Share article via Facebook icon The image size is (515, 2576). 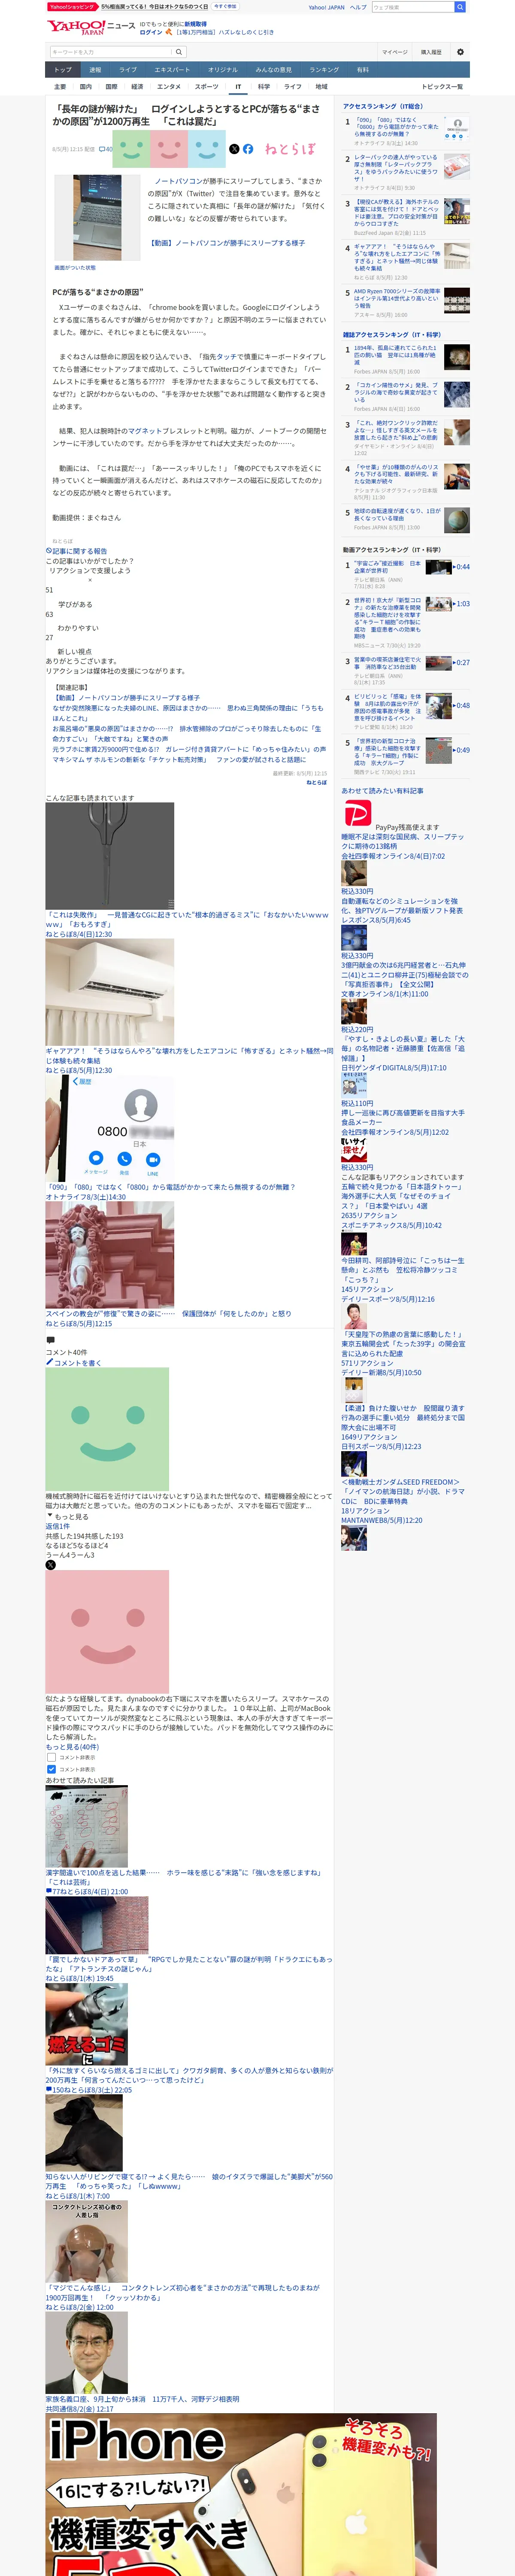pos(248,149)
